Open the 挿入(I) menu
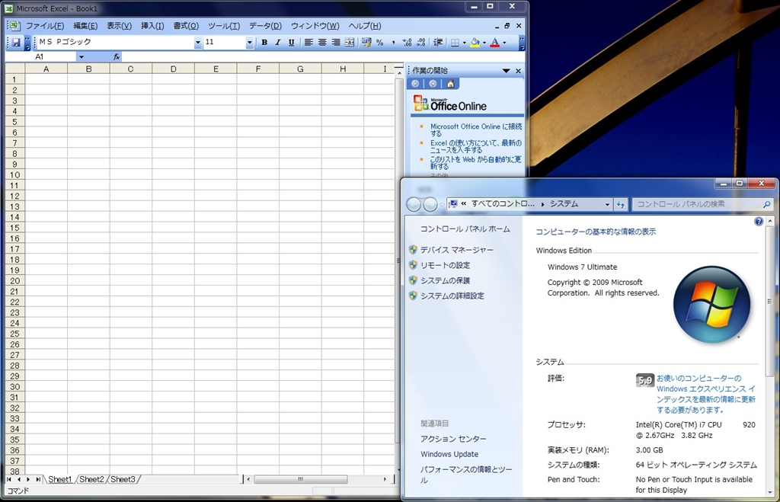The image size is (780, 502). (x=152, y=26)
